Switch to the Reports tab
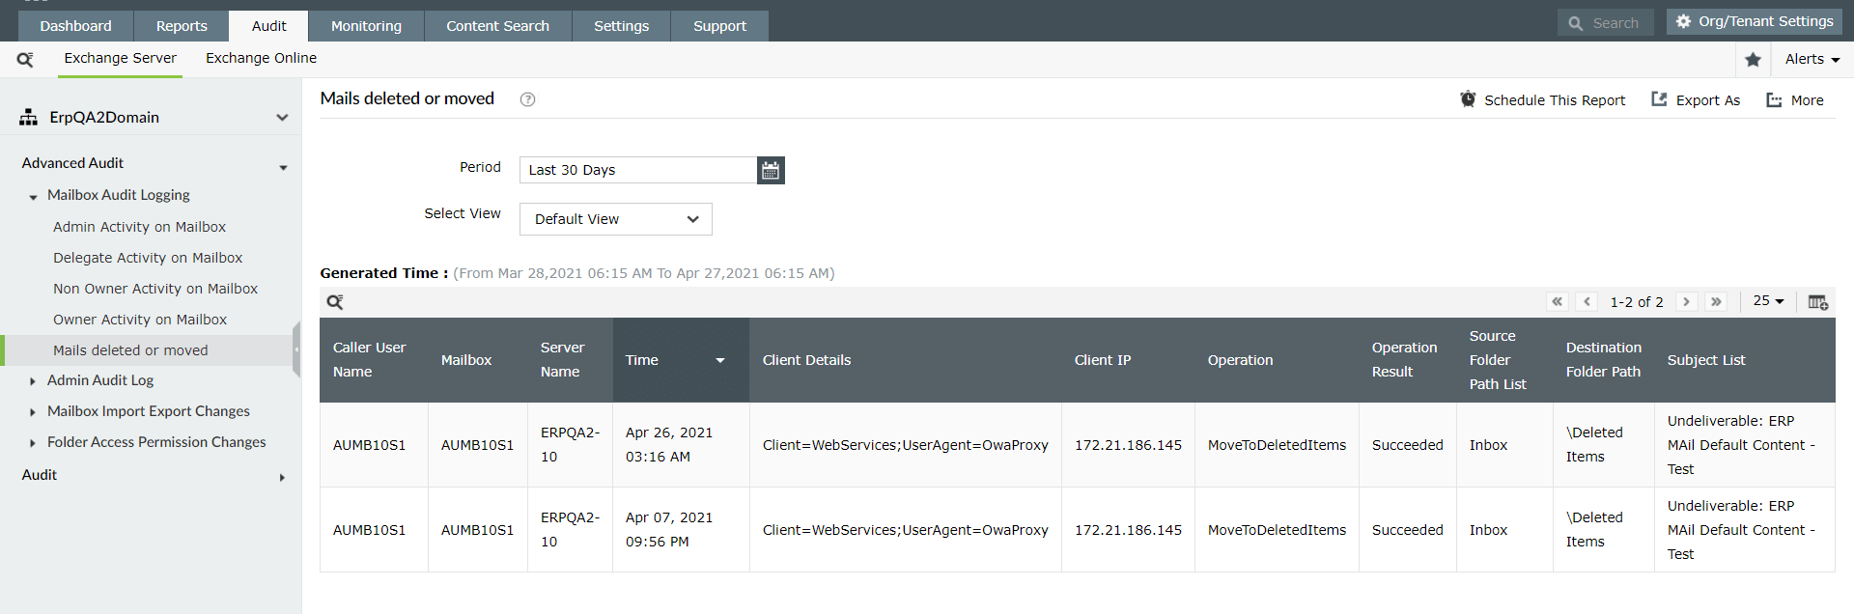Image resolution: width=1854 pixels, height=614 pixels. [182, 26]
